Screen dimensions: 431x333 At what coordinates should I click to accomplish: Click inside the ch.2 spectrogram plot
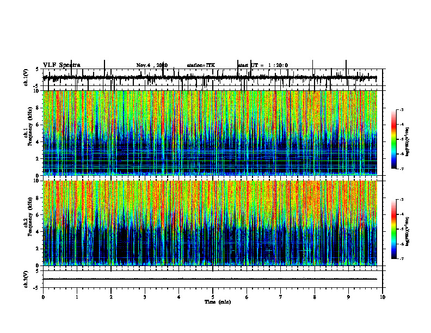(210, 223)
